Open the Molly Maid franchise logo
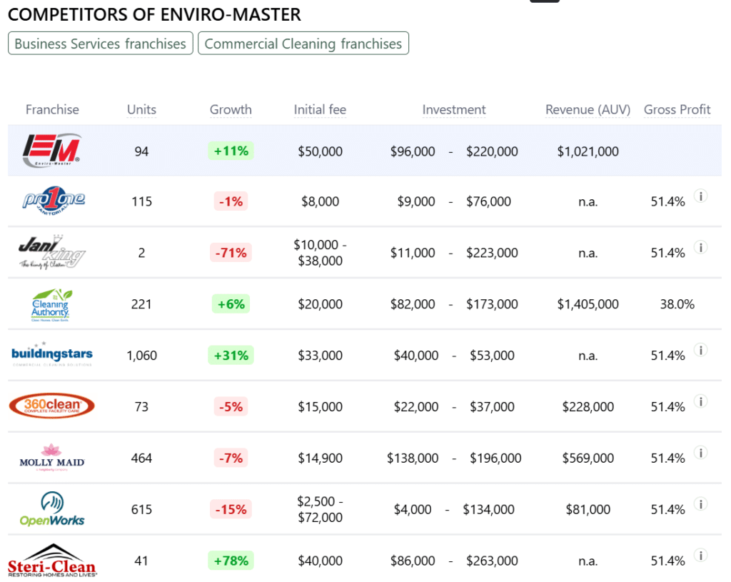 click(51, 457)
